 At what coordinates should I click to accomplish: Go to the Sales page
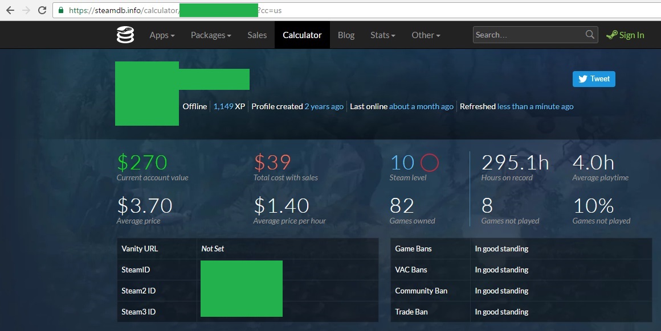[257, 35]
